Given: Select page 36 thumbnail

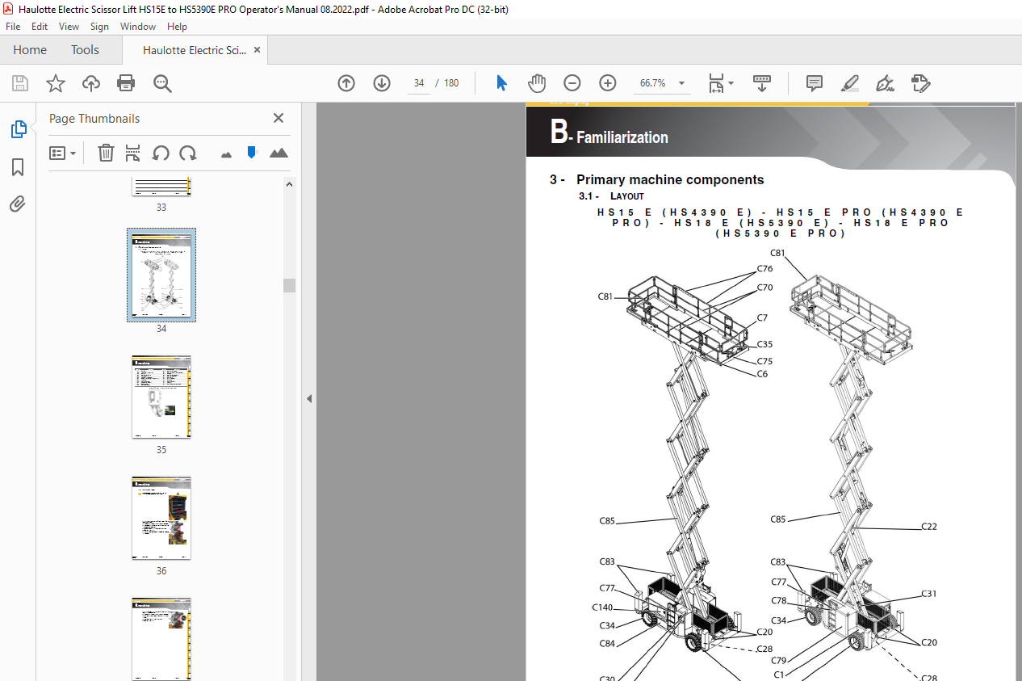Looking at the screenshot, I should [x=161, y=519].
